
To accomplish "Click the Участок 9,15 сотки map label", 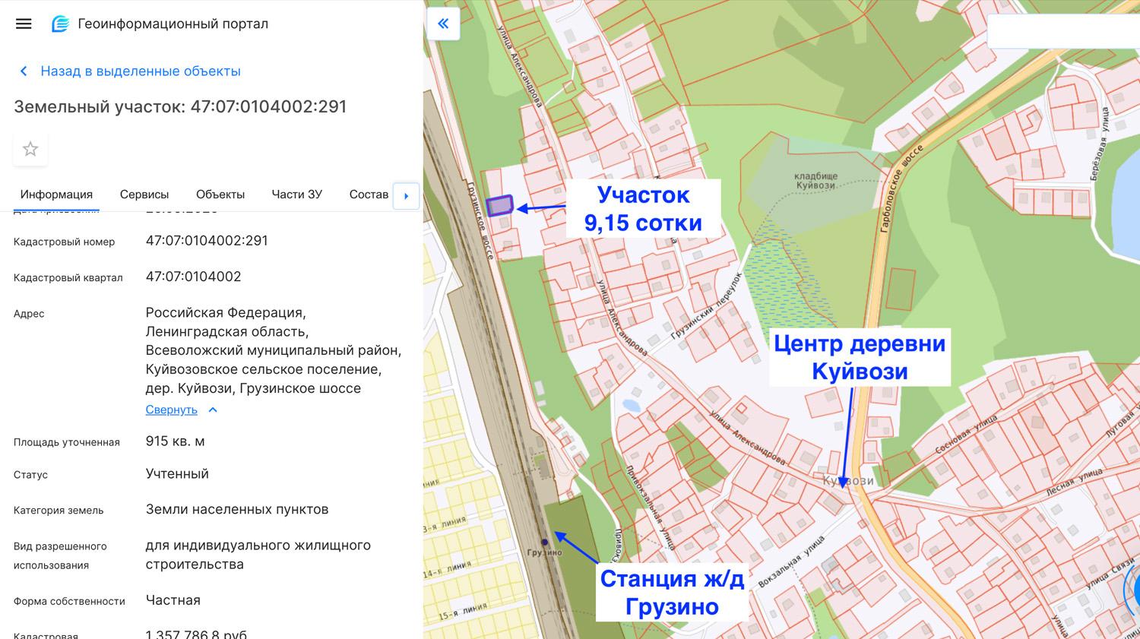I will click(x=643, y=207).
